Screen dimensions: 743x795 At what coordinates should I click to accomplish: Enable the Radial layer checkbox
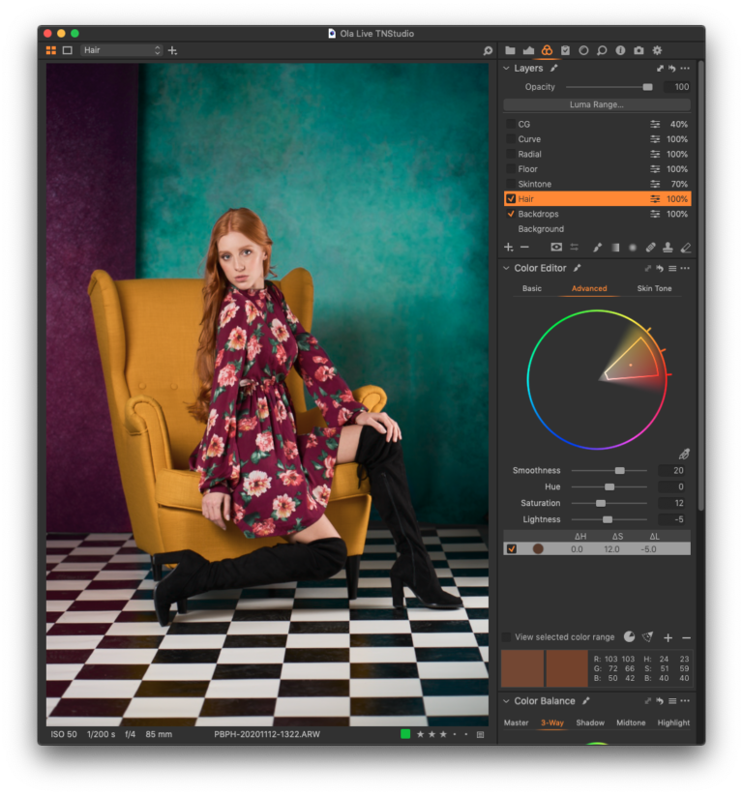[x=511, y=154]
